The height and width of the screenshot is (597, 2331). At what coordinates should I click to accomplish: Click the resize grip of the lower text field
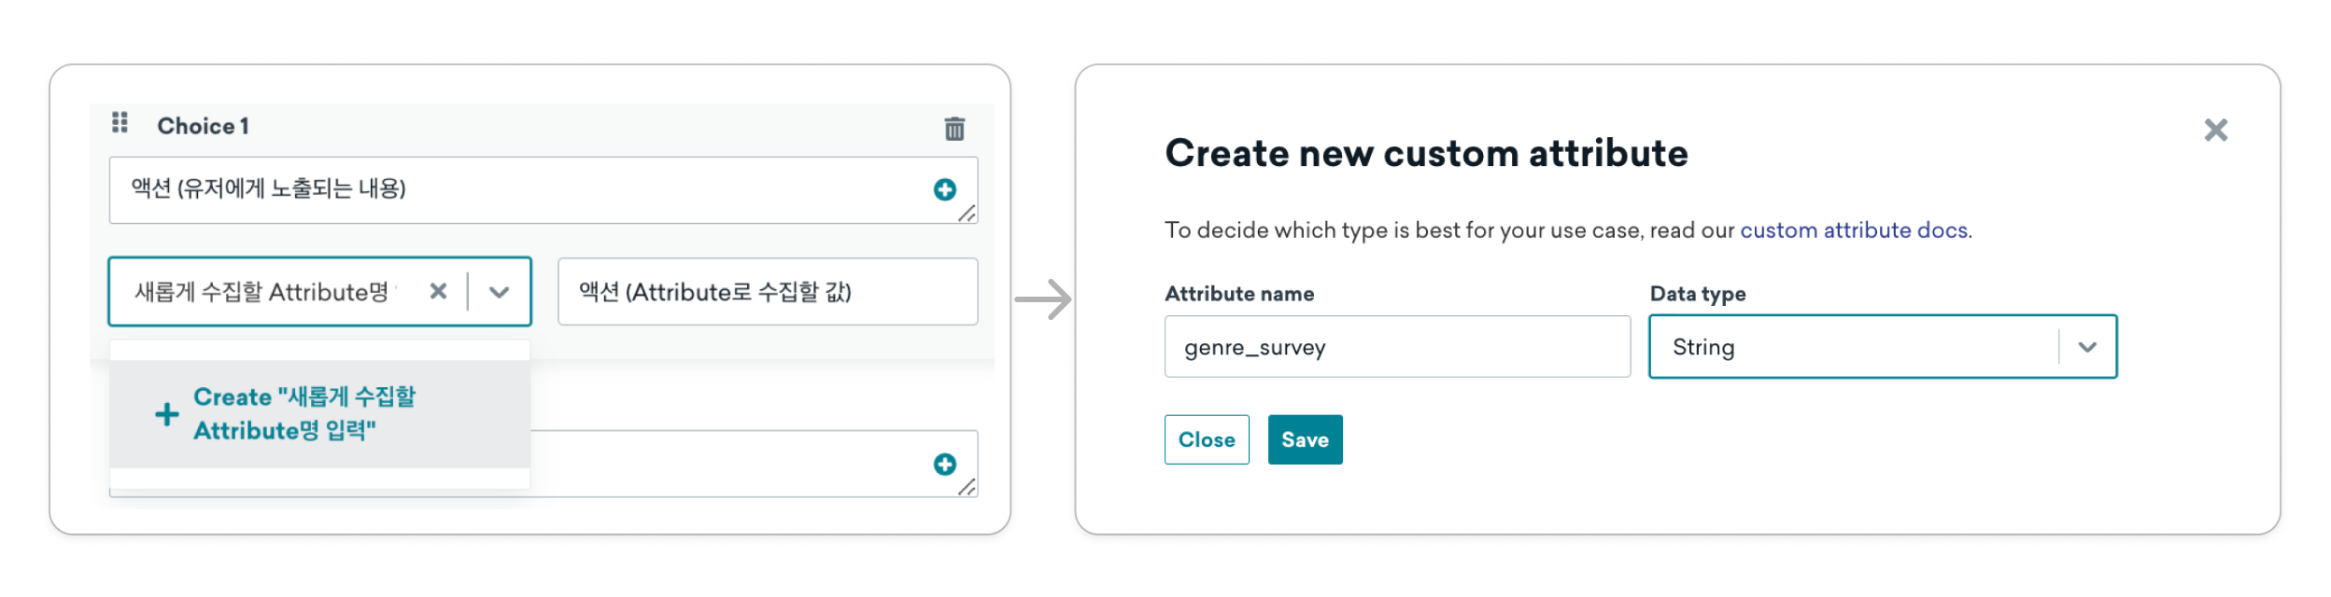point(967,487)
